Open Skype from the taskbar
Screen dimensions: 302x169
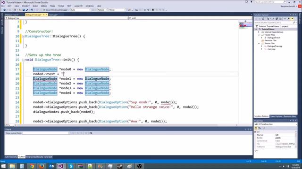[71, 166]
